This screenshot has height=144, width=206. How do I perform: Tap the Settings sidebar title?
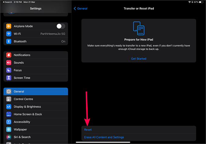click(x=36, y=9)
